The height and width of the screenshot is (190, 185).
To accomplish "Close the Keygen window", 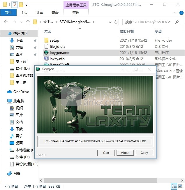I will point(149,69).
